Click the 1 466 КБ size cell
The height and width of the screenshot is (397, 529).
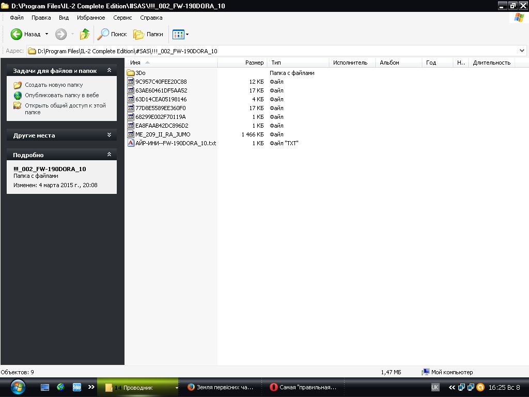pyautogui.click(x=252, y=134)
